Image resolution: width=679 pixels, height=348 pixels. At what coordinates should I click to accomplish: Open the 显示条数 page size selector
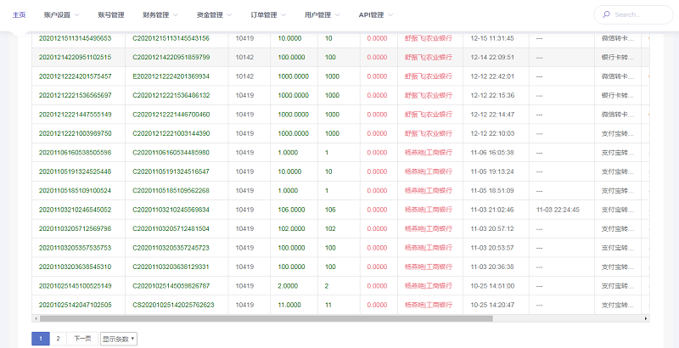(118, 339)
